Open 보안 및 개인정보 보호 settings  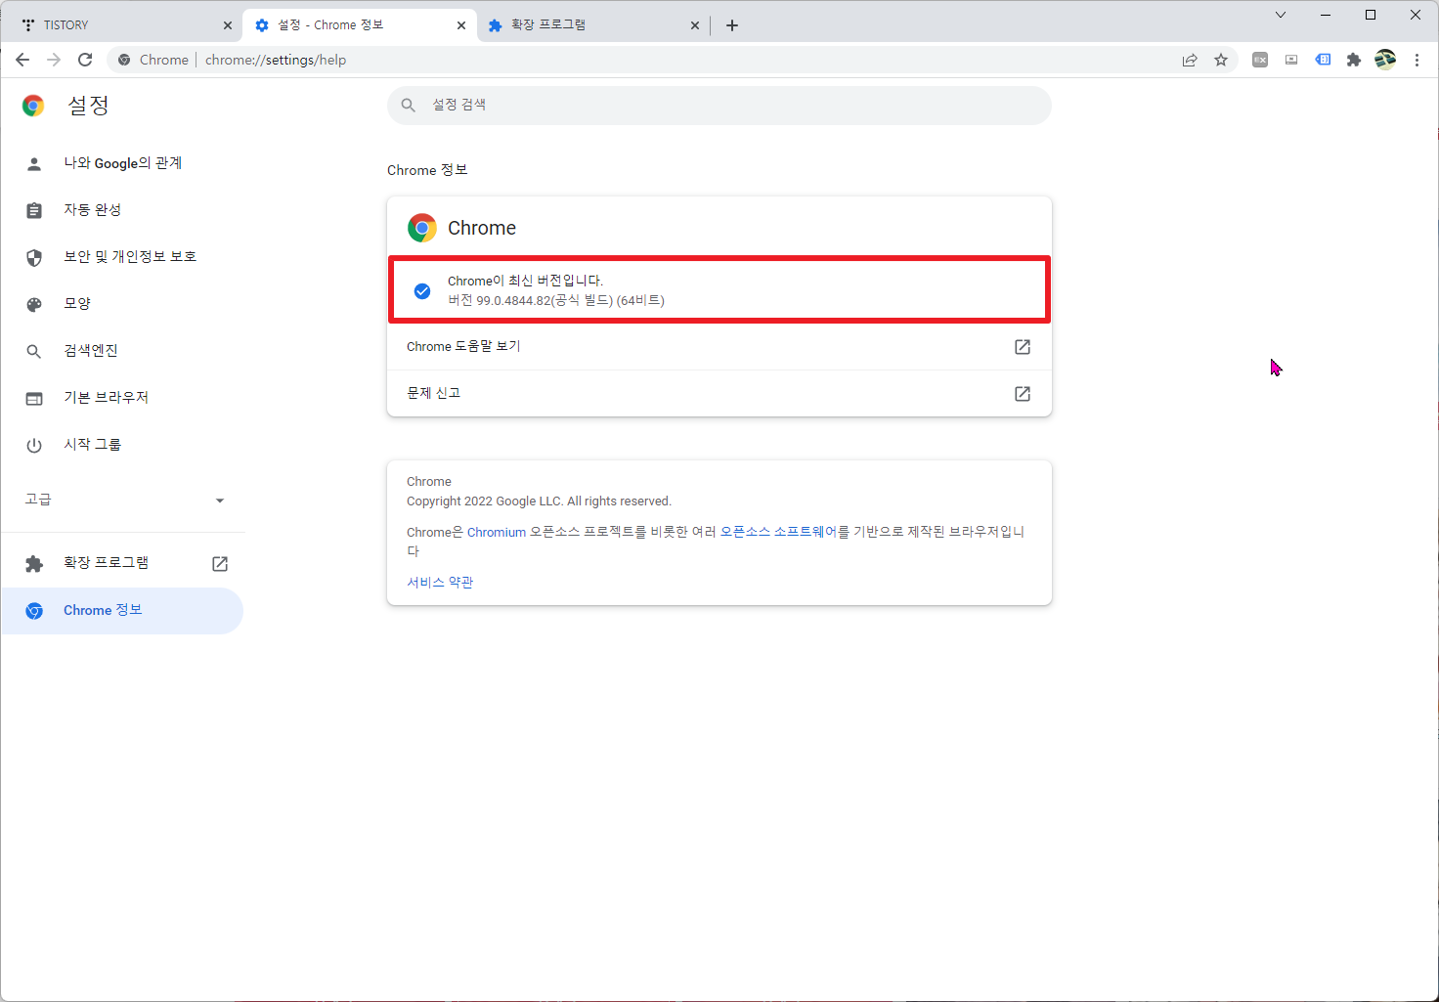click(x=122, y=257)
